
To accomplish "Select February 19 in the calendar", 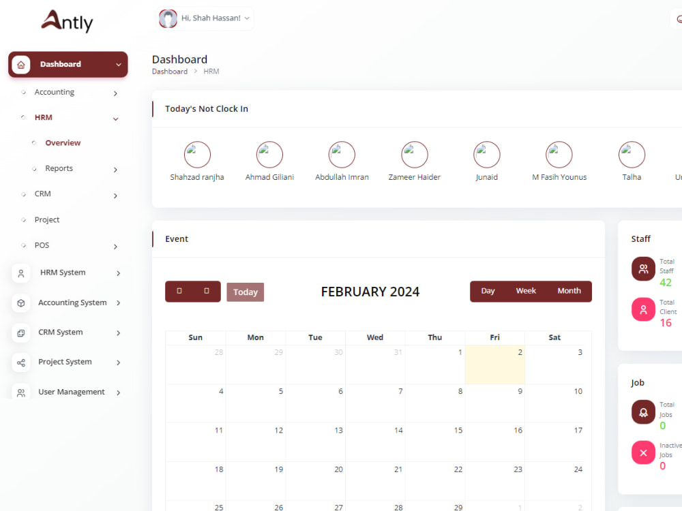I will [x=256, y=482].
